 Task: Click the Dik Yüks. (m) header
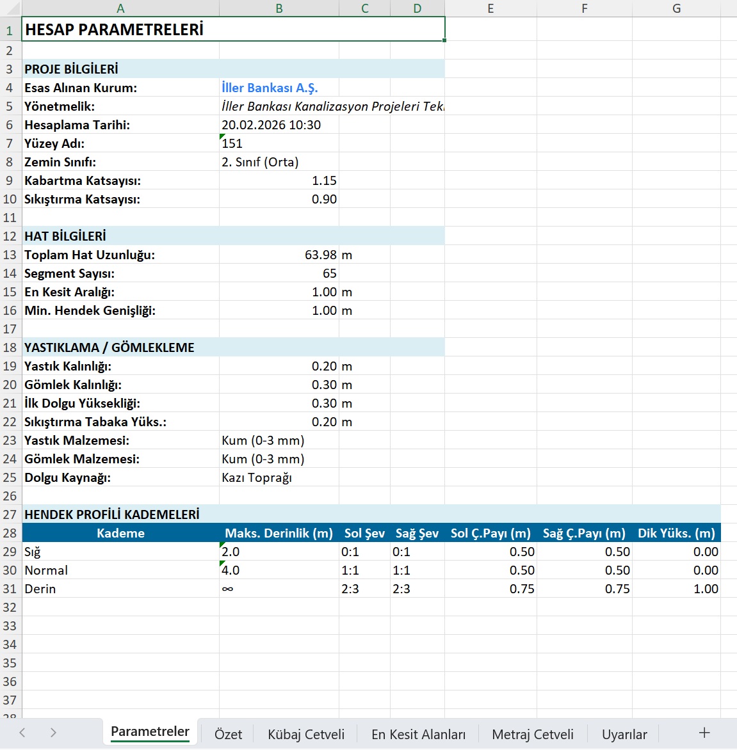pyautogui.click(x=676, y=533)
